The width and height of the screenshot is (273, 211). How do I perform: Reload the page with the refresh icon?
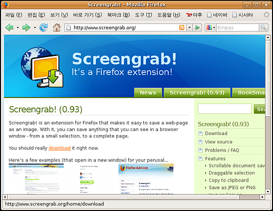tap(43, 27)
